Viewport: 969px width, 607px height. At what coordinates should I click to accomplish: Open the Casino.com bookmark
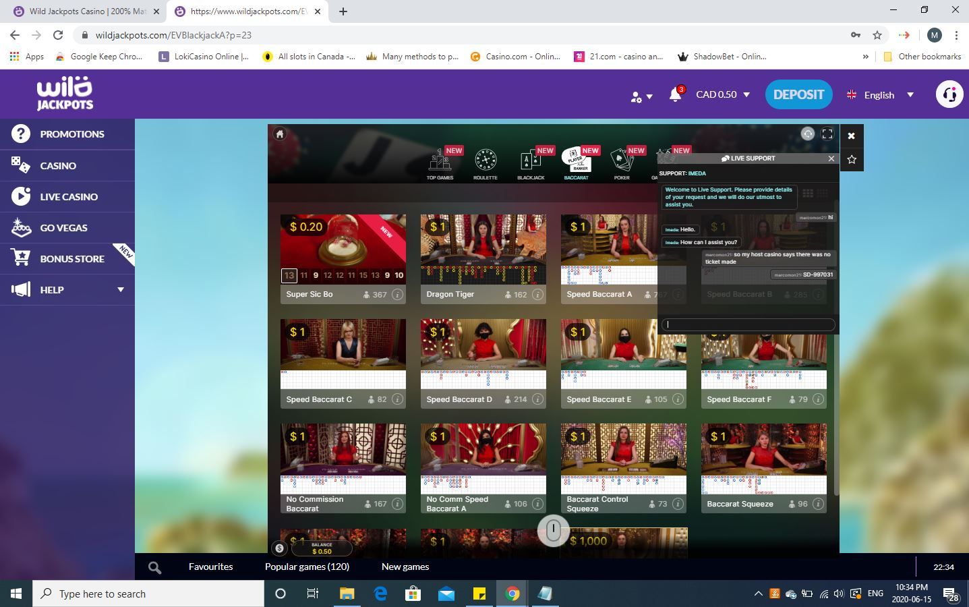(515, 57)
